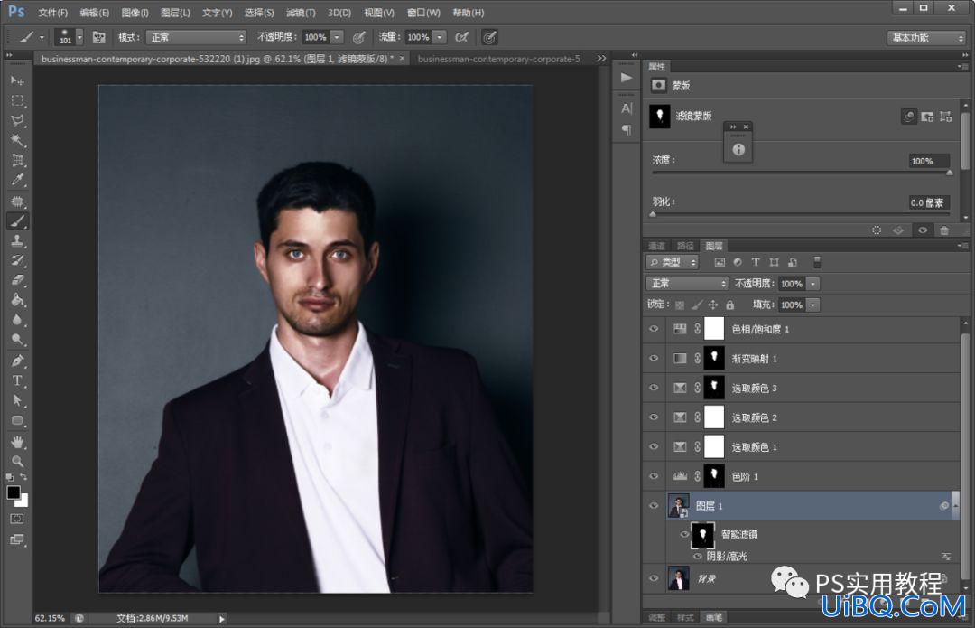Viewport: 975px width, 628px height.
Task: Select the Pen tool
Action: pyautogui.click(x=17, y=361)
